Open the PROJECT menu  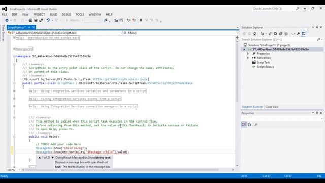click(39, 15)
